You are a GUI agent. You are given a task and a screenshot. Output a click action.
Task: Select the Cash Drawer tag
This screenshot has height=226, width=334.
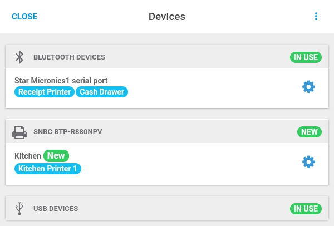click(x=102, y=92)
